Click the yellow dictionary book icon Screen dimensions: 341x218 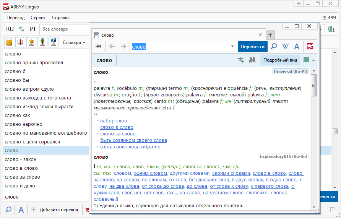9,42
